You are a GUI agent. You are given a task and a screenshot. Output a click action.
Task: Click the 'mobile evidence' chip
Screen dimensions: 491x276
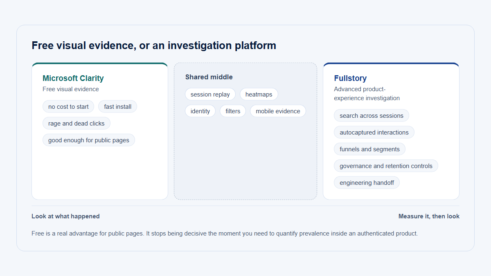tap(278, 111)
